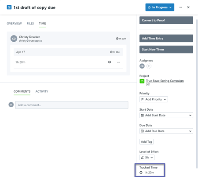Image resolution: width=198 pixels, height=177 pixels.
Task: Click the Christy Drucker name text
Action: click(29, 37)
